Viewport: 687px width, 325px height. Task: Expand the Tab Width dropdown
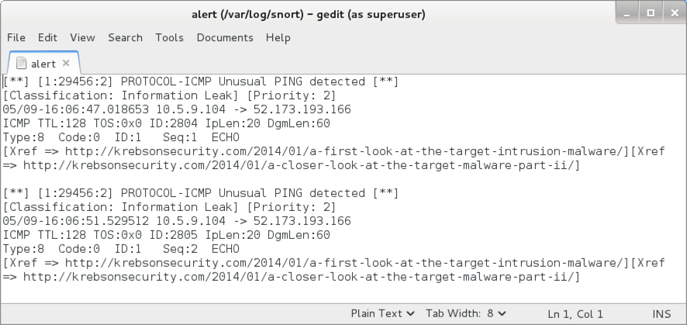466,313
